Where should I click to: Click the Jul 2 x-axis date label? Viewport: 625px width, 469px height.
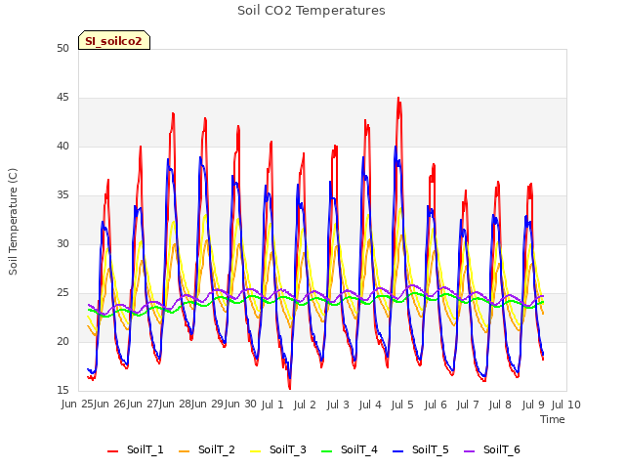click(305, 405)
